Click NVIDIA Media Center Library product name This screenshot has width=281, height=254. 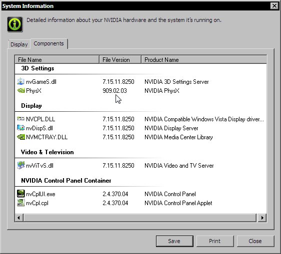[x=178, y=137]
